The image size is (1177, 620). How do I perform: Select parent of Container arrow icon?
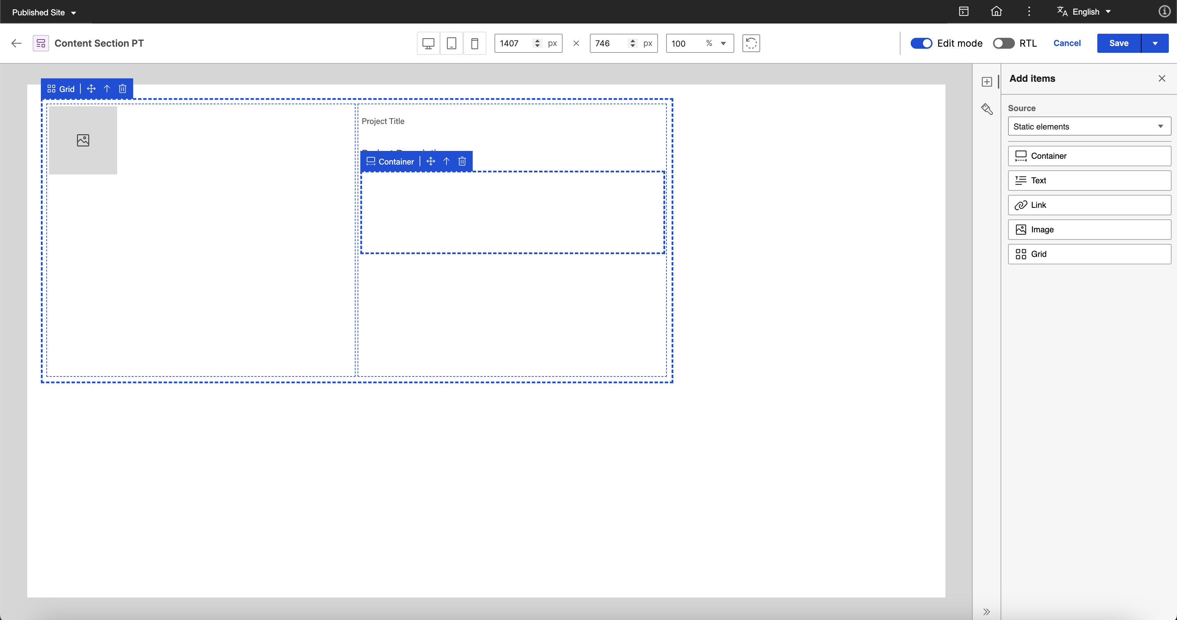coord(446,161)
